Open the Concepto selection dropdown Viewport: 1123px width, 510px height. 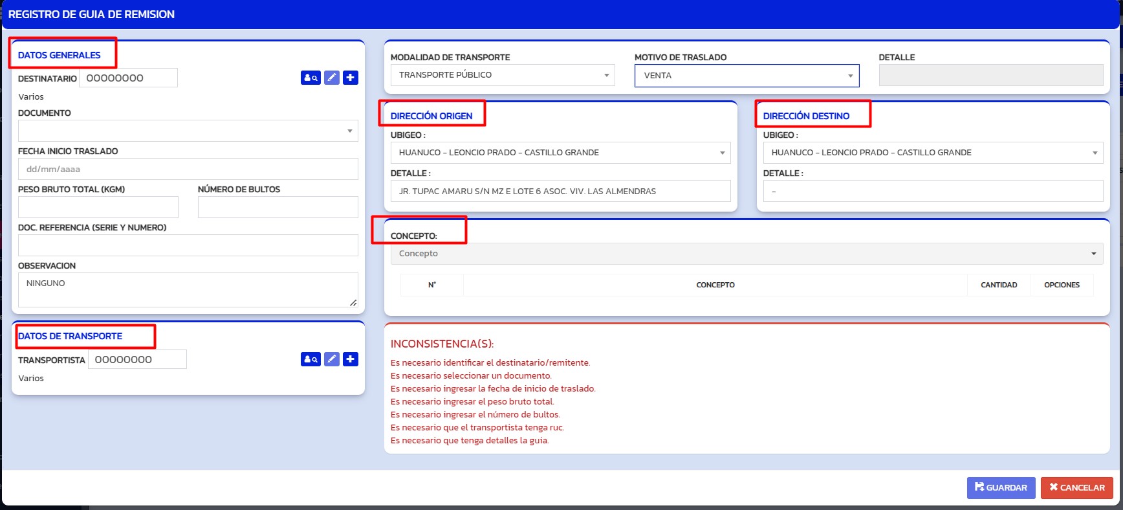pyautogui.click(x=747, y=254)
